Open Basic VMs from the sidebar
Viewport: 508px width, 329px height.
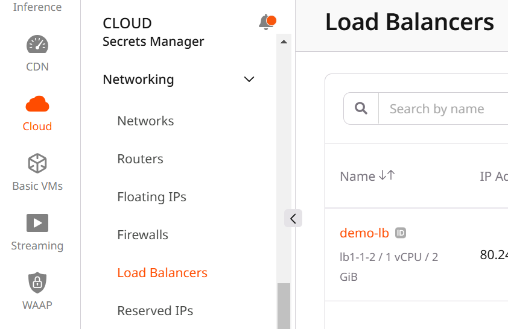(x=37, y=172)
